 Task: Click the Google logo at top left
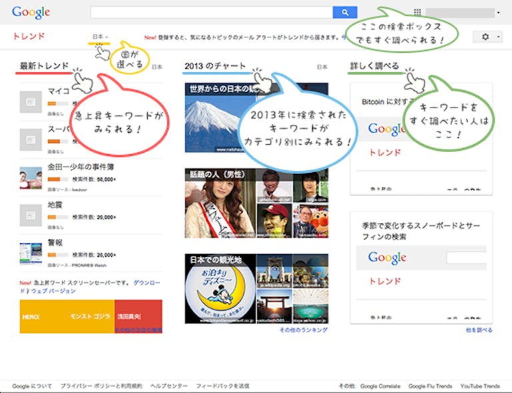pos(31,12)
